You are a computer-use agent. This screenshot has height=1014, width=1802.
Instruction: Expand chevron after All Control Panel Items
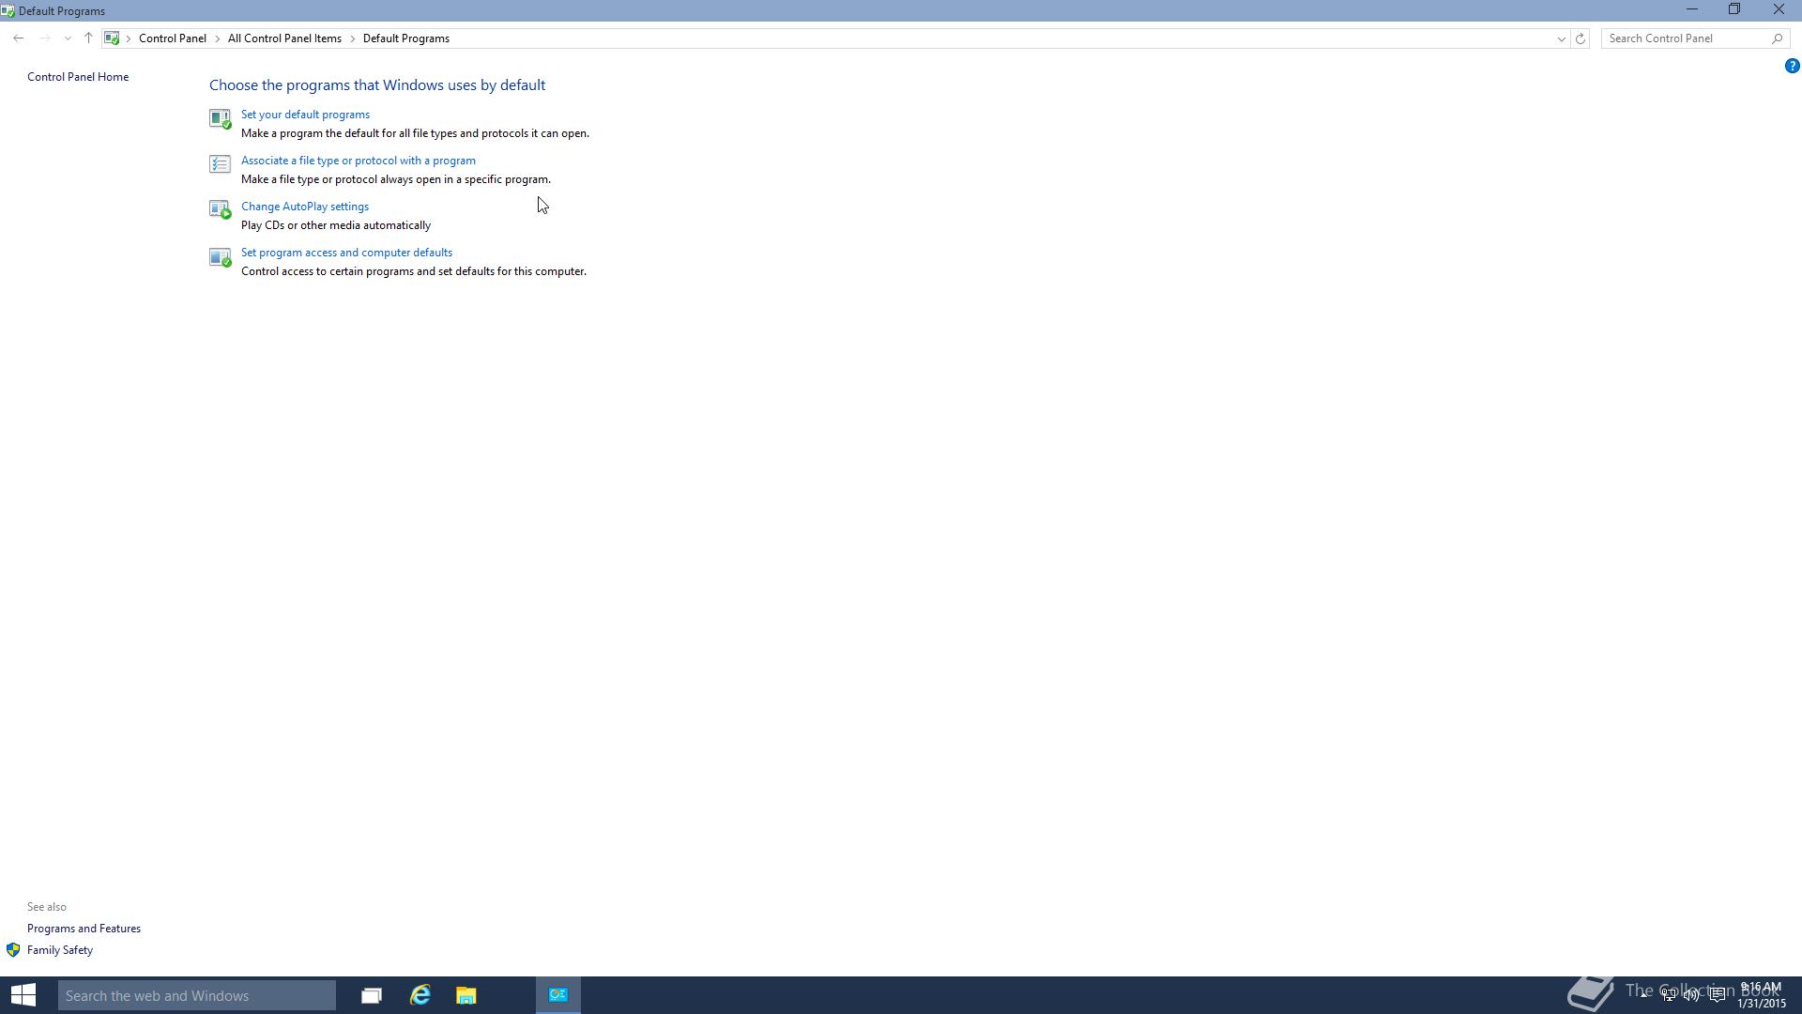[353, 38]
